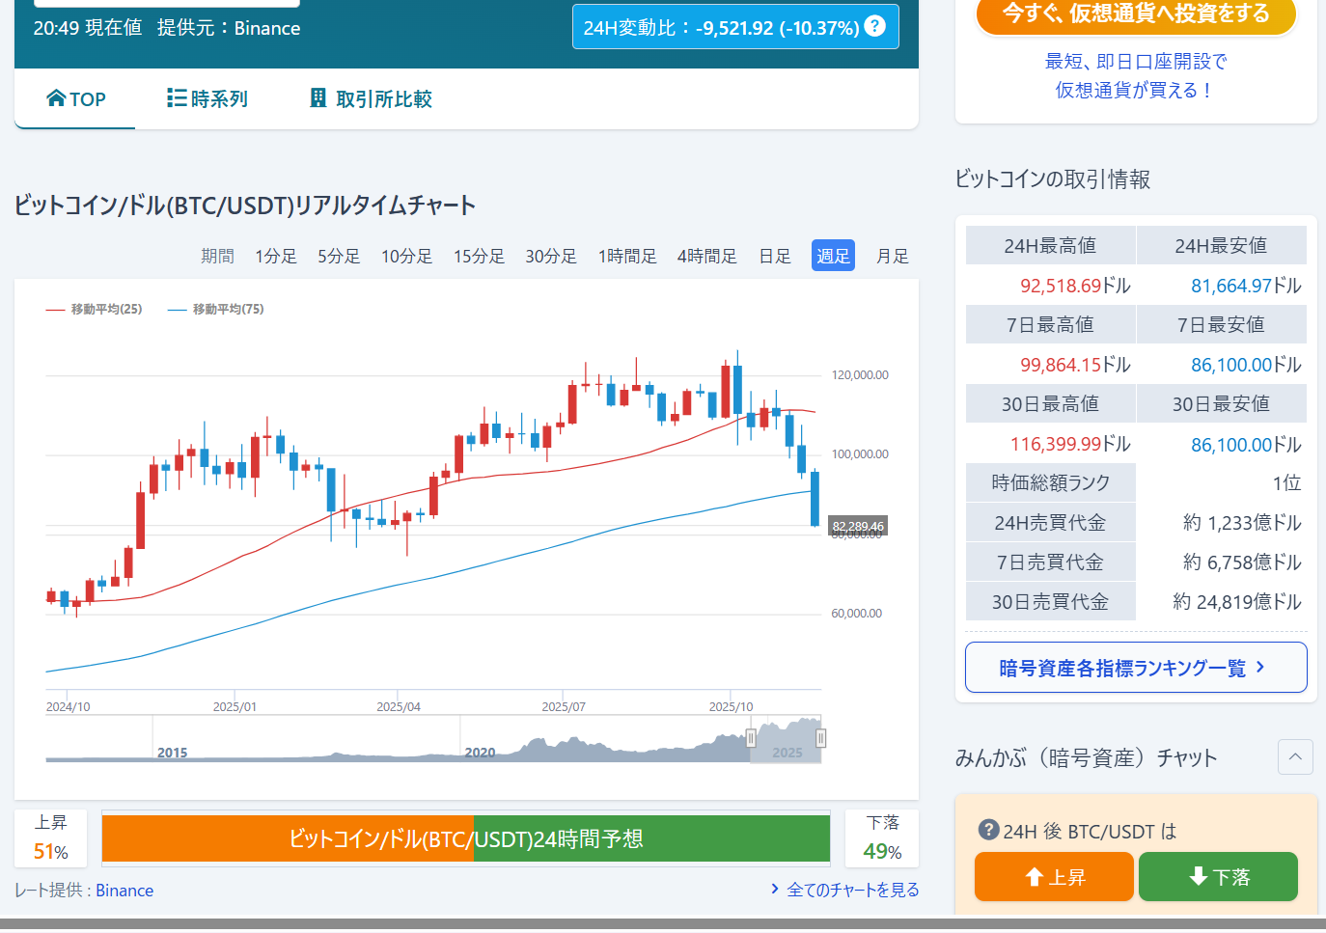Click the building icon beside 取引所比較
The width and height of the screenshot is (1326, 933).
318,98
